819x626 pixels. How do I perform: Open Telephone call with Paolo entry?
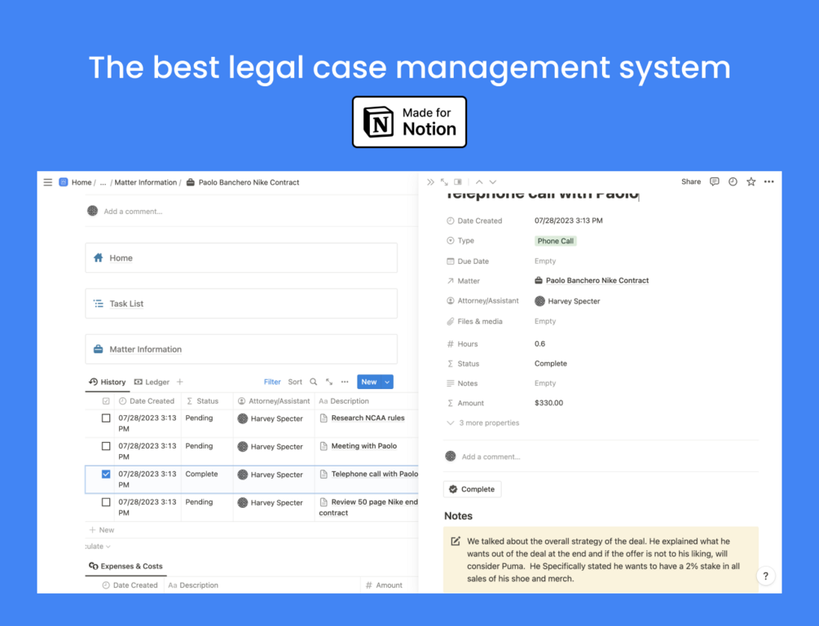click(x=374, y=474)
